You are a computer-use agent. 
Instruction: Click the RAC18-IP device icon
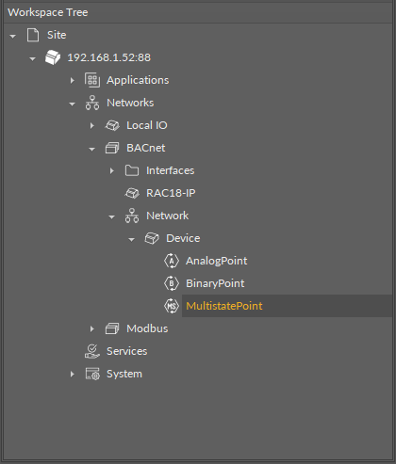(x=132, y=193)
